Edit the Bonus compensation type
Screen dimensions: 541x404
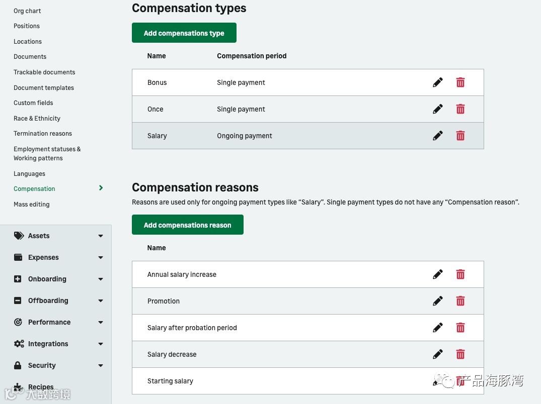(x=438, y=82)
